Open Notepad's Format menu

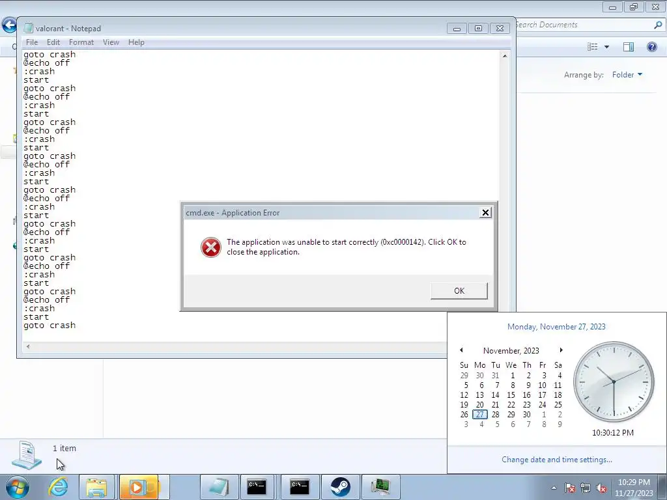point(81,42)
